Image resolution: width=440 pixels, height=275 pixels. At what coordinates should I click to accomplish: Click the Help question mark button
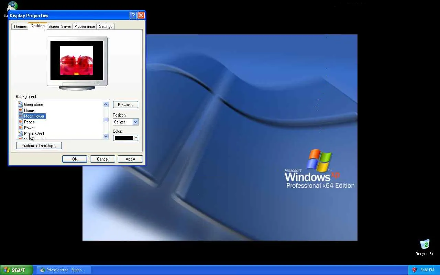click(x=133, y=15)
